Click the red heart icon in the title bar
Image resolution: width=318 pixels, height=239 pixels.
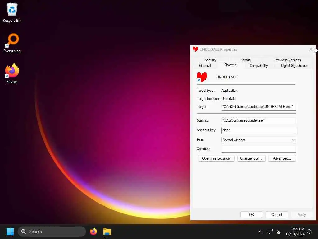pyautogui.click(x=195, y=49)
